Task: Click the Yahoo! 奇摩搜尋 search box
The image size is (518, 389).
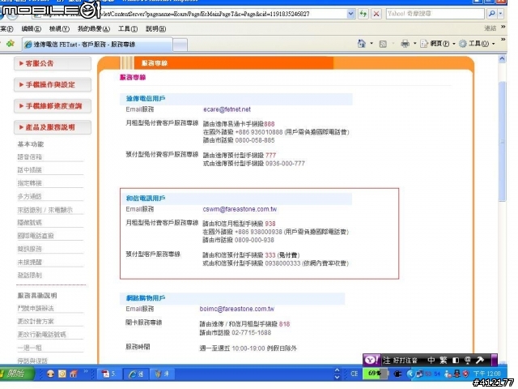Action: point(435,14)
